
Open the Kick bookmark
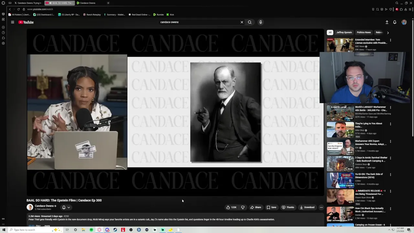click(x=170, y=15)
